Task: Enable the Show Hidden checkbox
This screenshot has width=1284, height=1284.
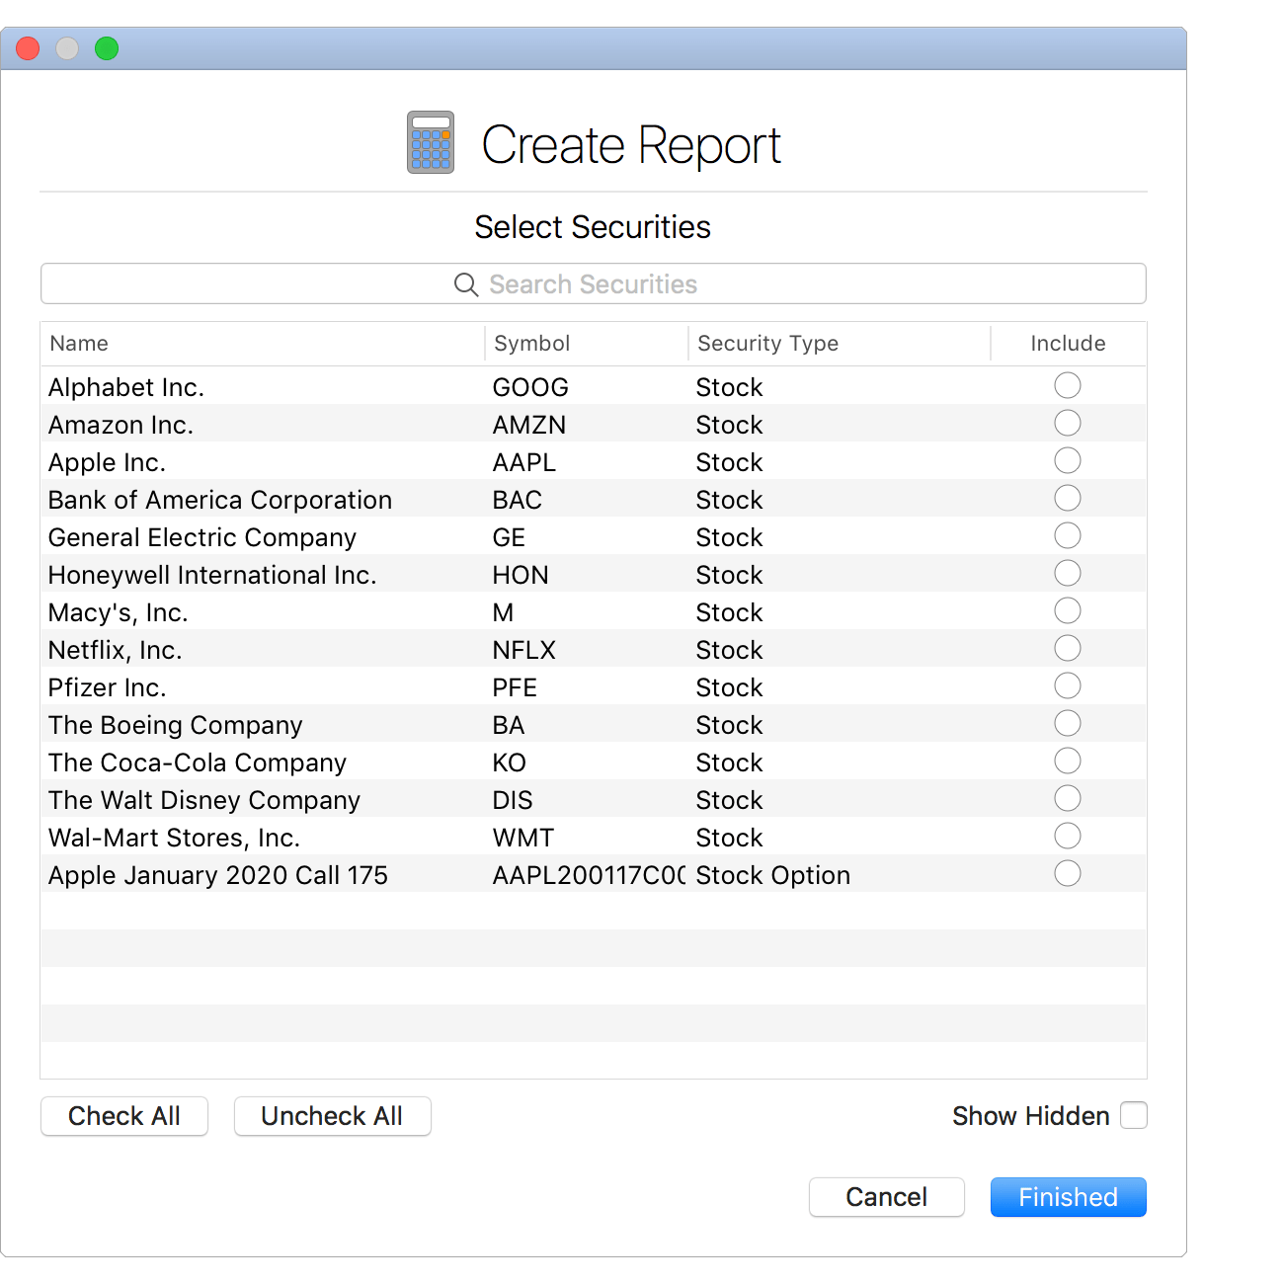Action: 1134,1115
